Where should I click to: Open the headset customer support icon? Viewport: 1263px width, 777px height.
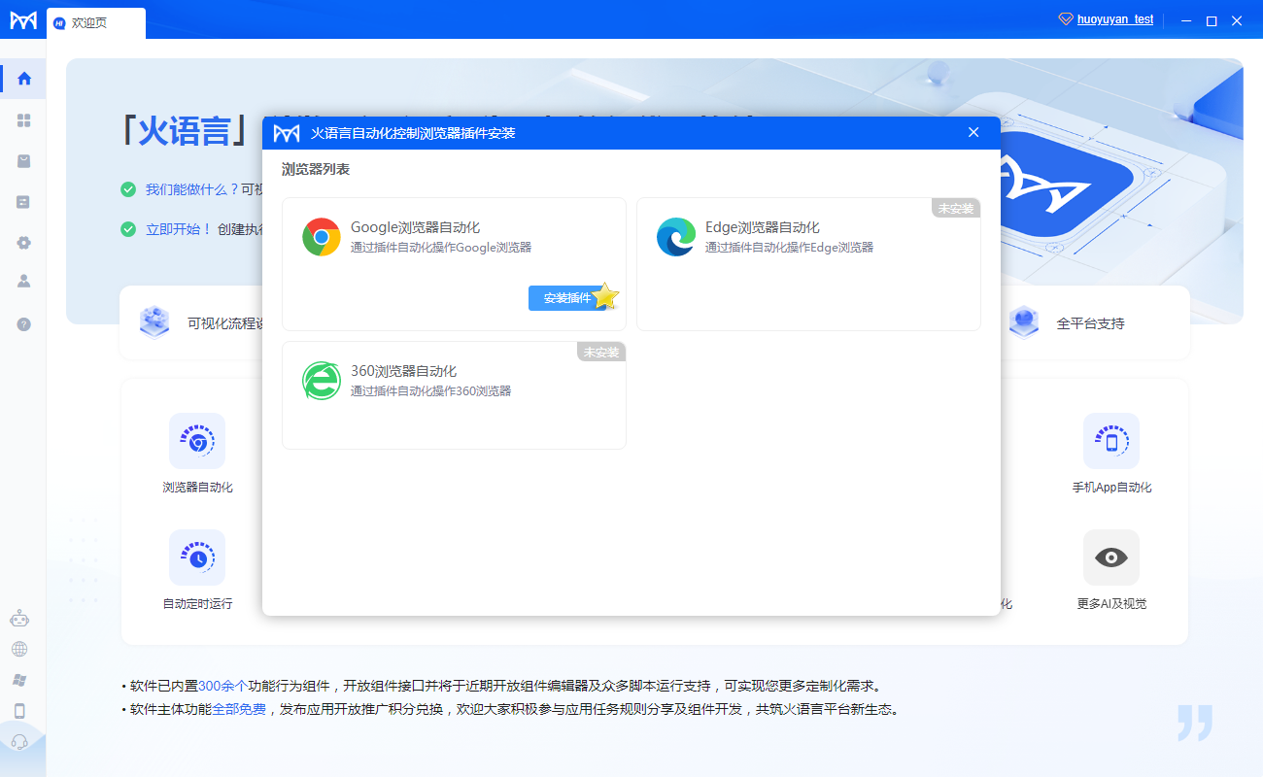coord(19,743)
